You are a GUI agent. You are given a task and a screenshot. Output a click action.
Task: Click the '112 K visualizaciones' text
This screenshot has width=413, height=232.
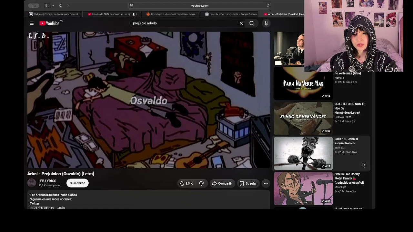pyautogui.click(x=45, y=195)
